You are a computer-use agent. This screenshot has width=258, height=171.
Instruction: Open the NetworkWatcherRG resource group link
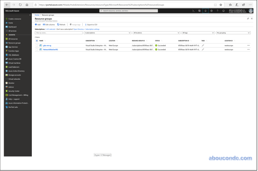point(50,49)
